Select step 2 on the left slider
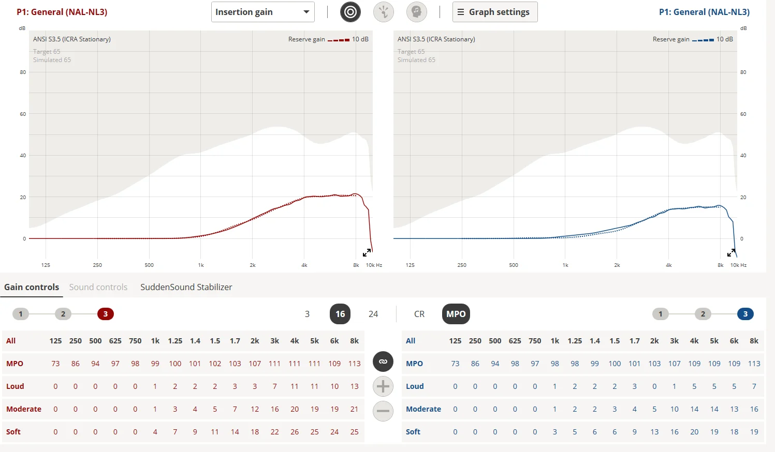The height and width of the screenshot is (452, 775). click(63, 314)
